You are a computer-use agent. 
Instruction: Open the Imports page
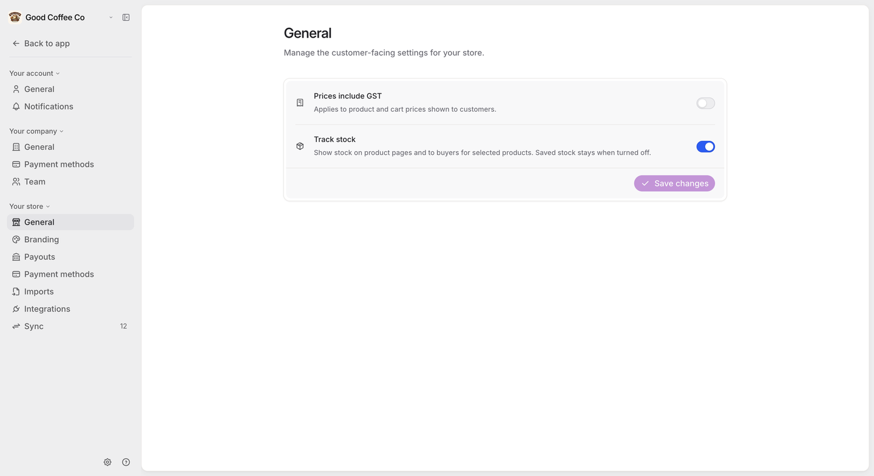pyautogui.click(x=70, y=291)
